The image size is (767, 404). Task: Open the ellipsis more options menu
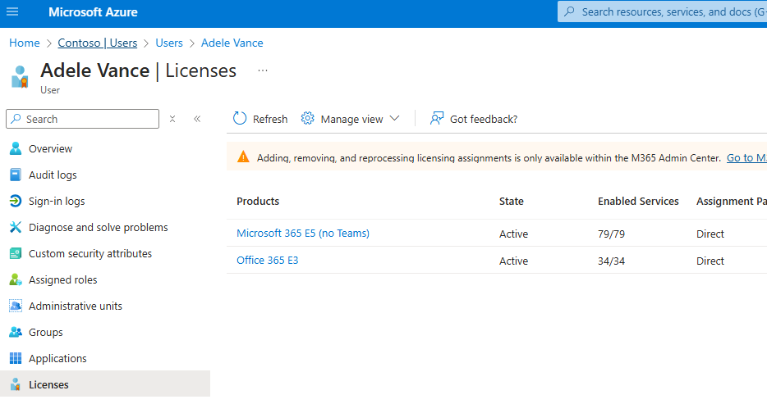(x=263, y=70)
